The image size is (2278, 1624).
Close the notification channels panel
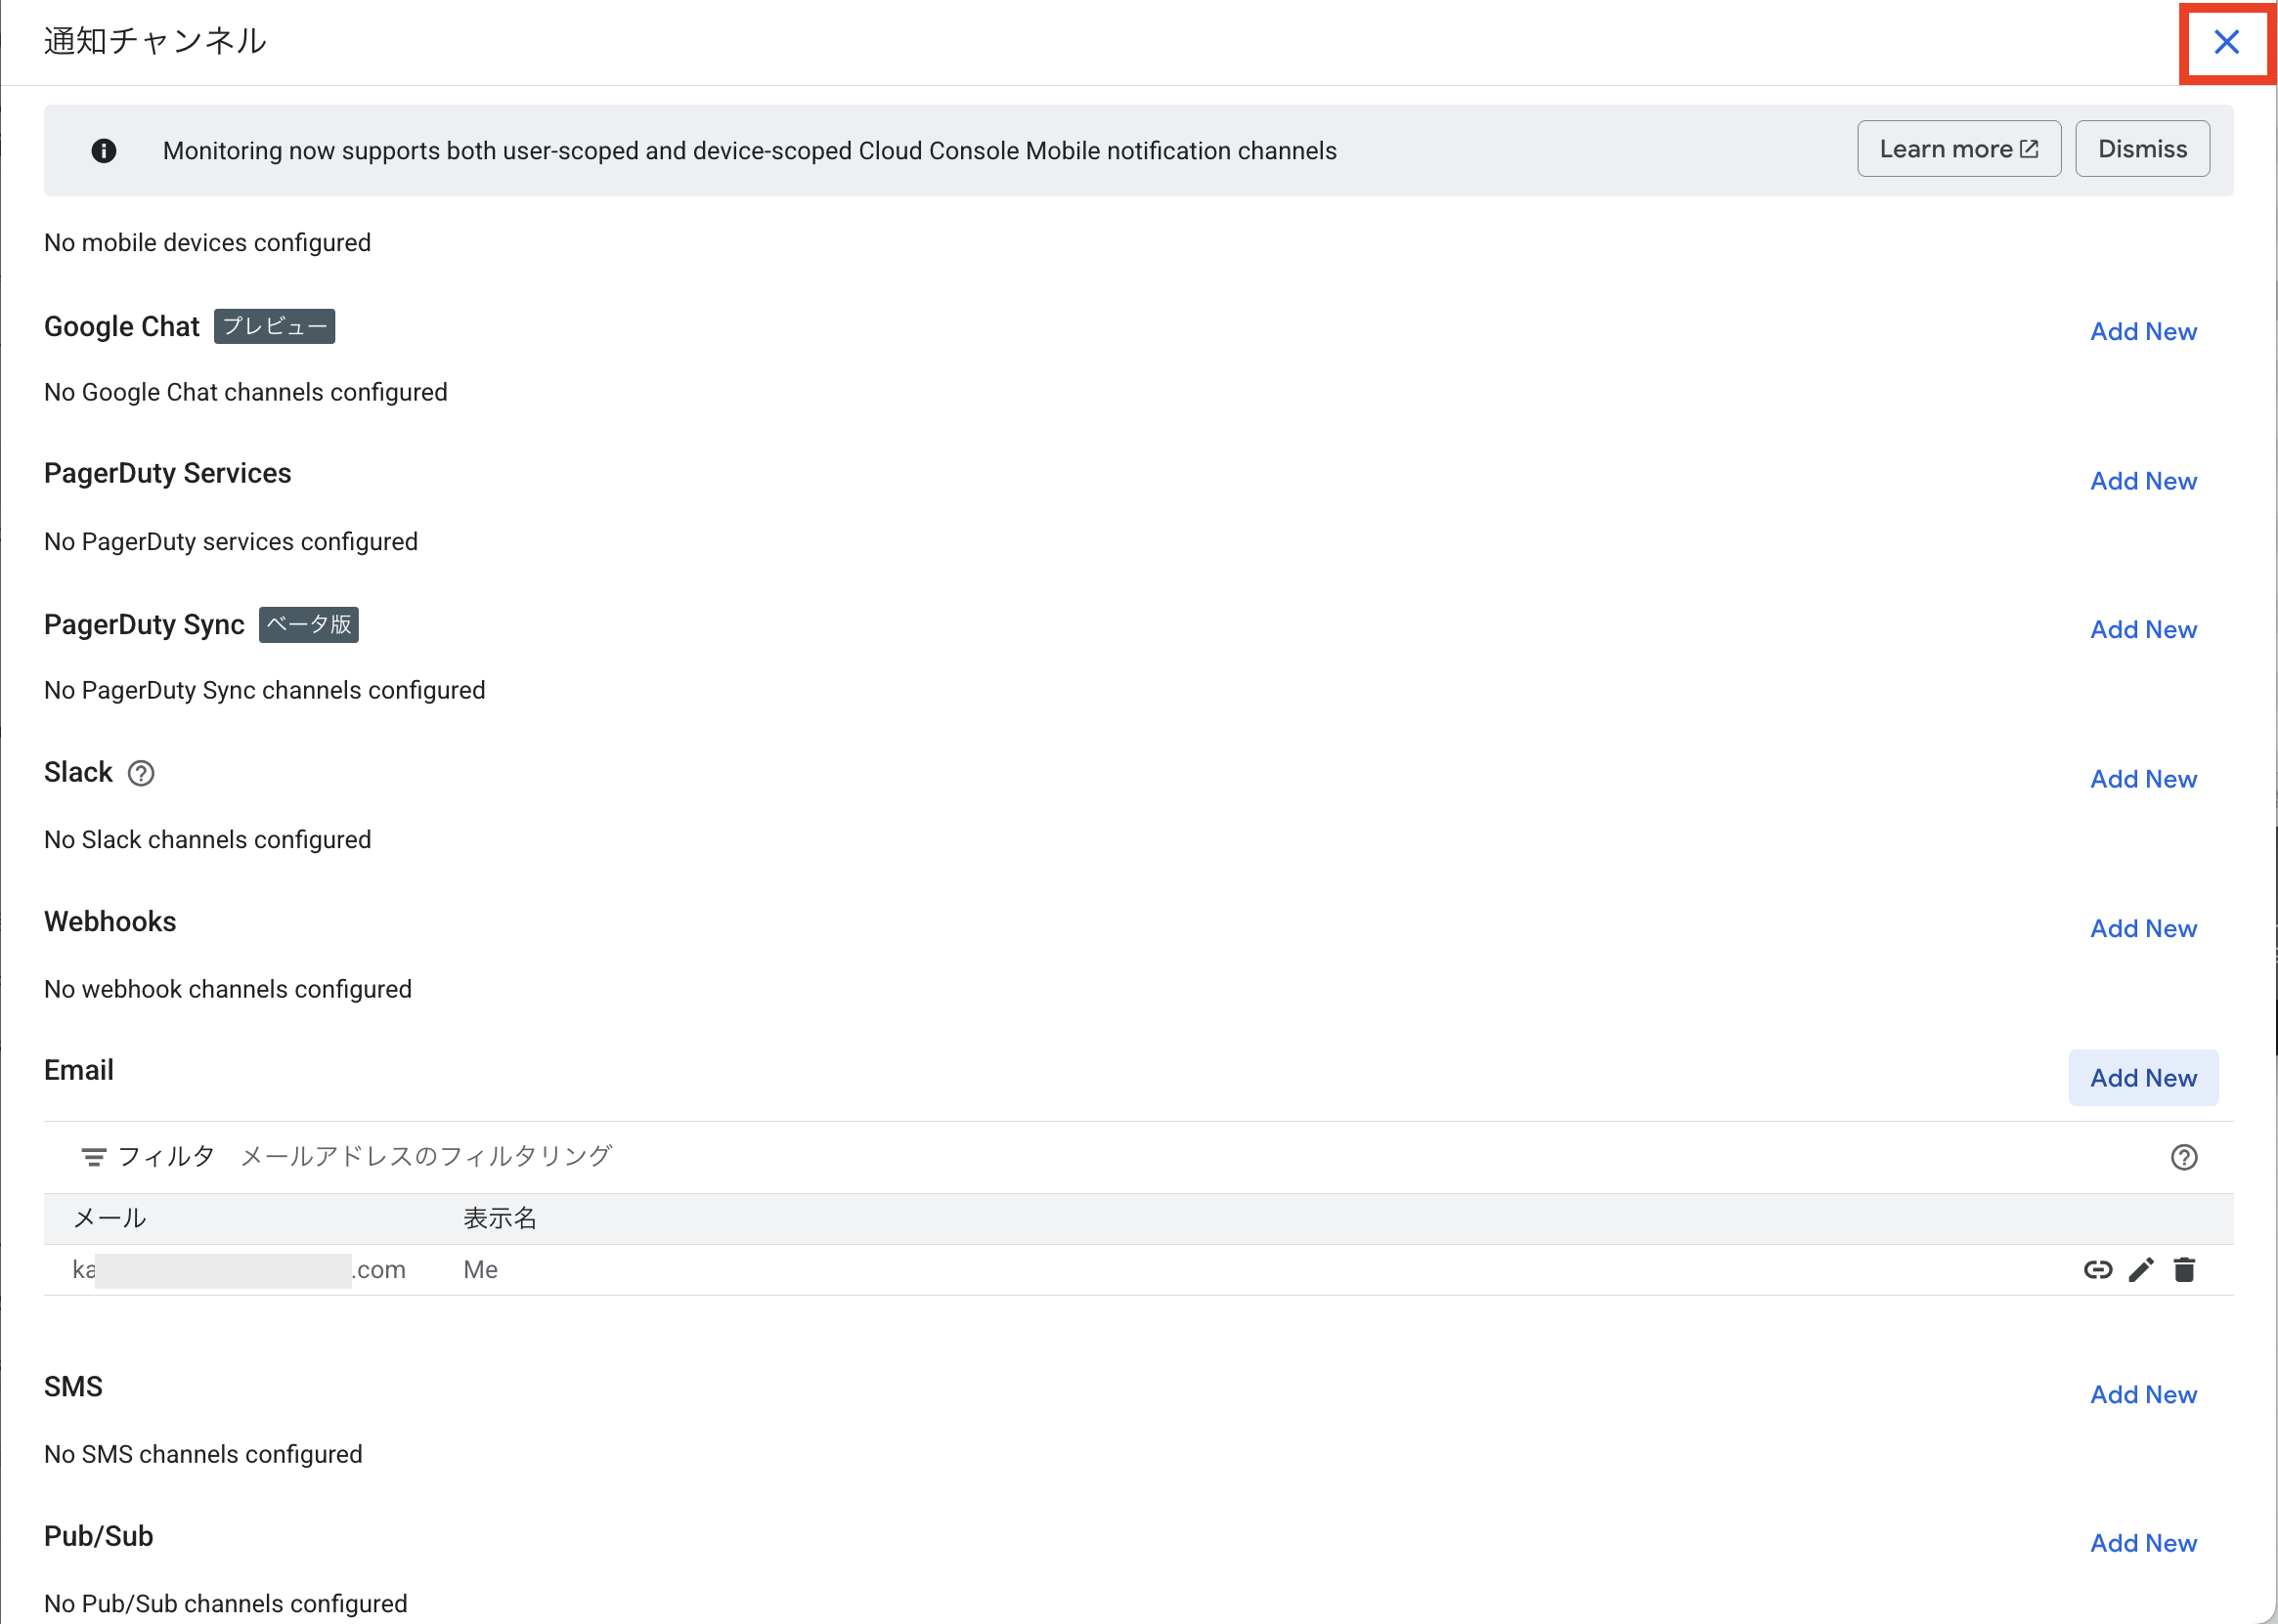coord(2226,42)
